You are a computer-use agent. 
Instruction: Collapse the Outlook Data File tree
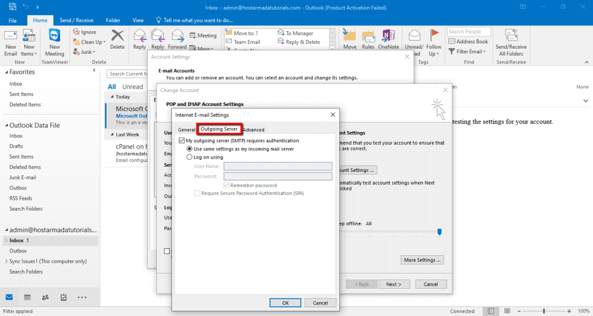coord(7,126)
